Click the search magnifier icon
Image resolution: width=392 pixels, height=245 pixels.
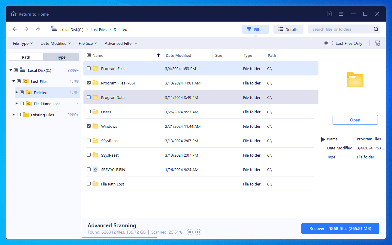pyautogui.click(x=376, y=29)
